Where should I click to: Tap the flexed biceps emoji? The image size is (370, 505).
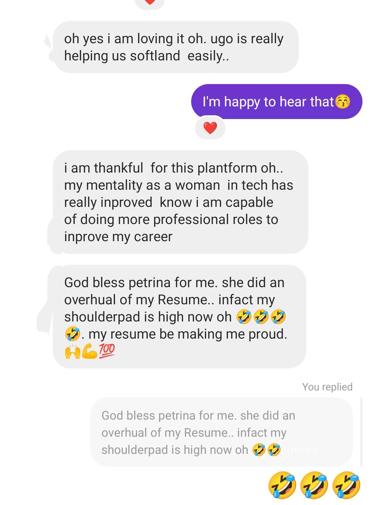(90, 351)
